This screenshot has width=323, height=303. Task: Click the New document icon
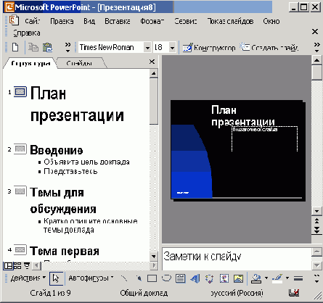pyautogui.click(x=15, y=47)
